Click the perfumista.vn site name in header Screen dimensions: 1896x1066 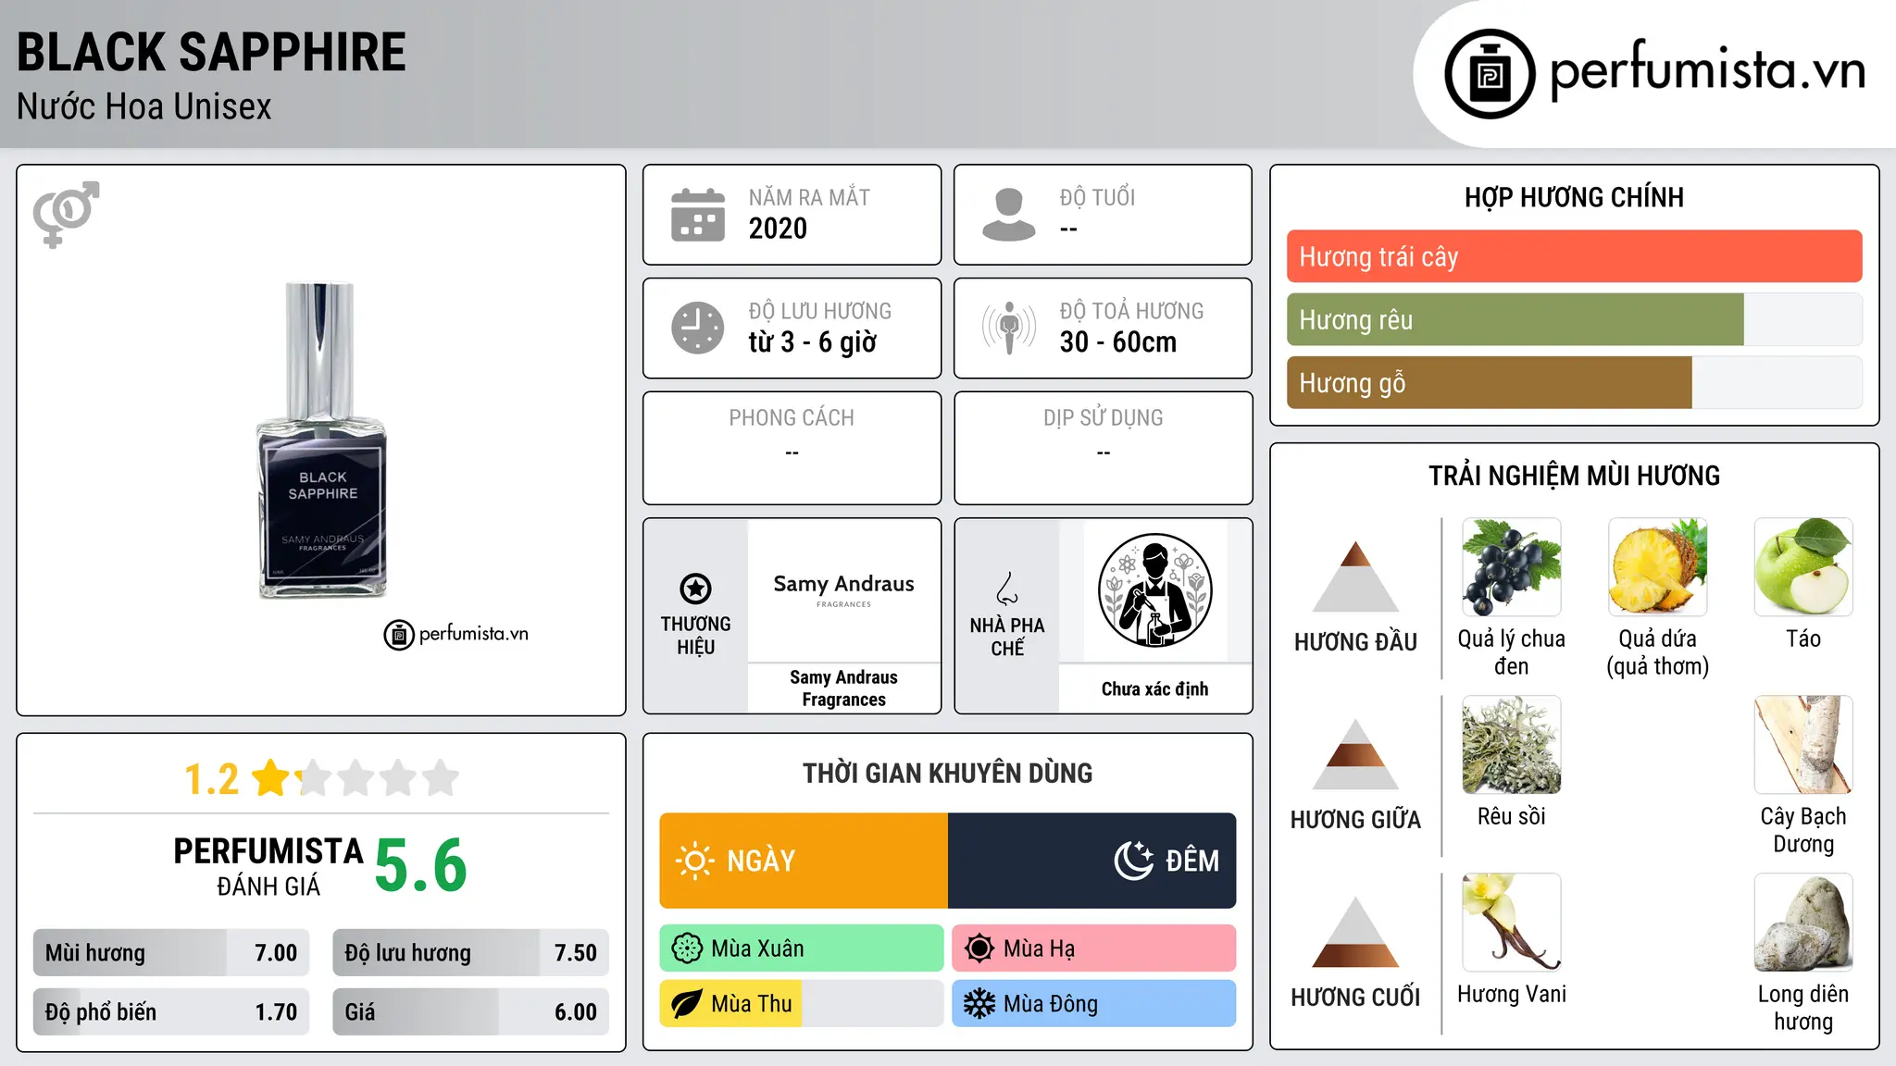coord(1707,70)
